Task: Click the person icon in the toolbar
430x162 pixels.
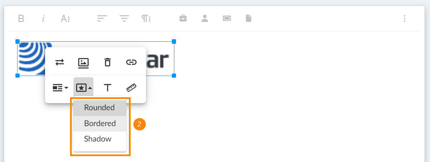Action: [x=205, y=19]
